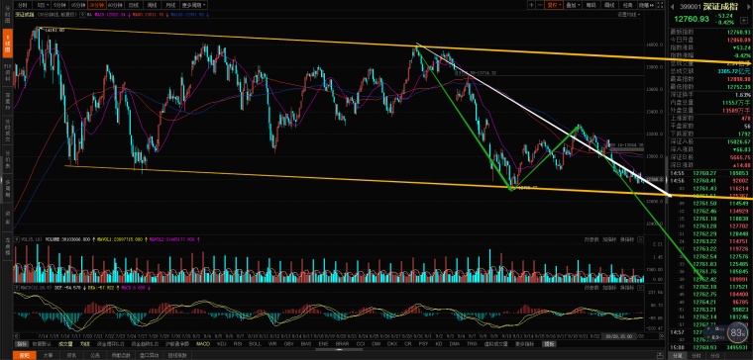Screen dimensions: 753x360
Task: Open the MA indicator settings icon
Action: [x=83, y=15]
